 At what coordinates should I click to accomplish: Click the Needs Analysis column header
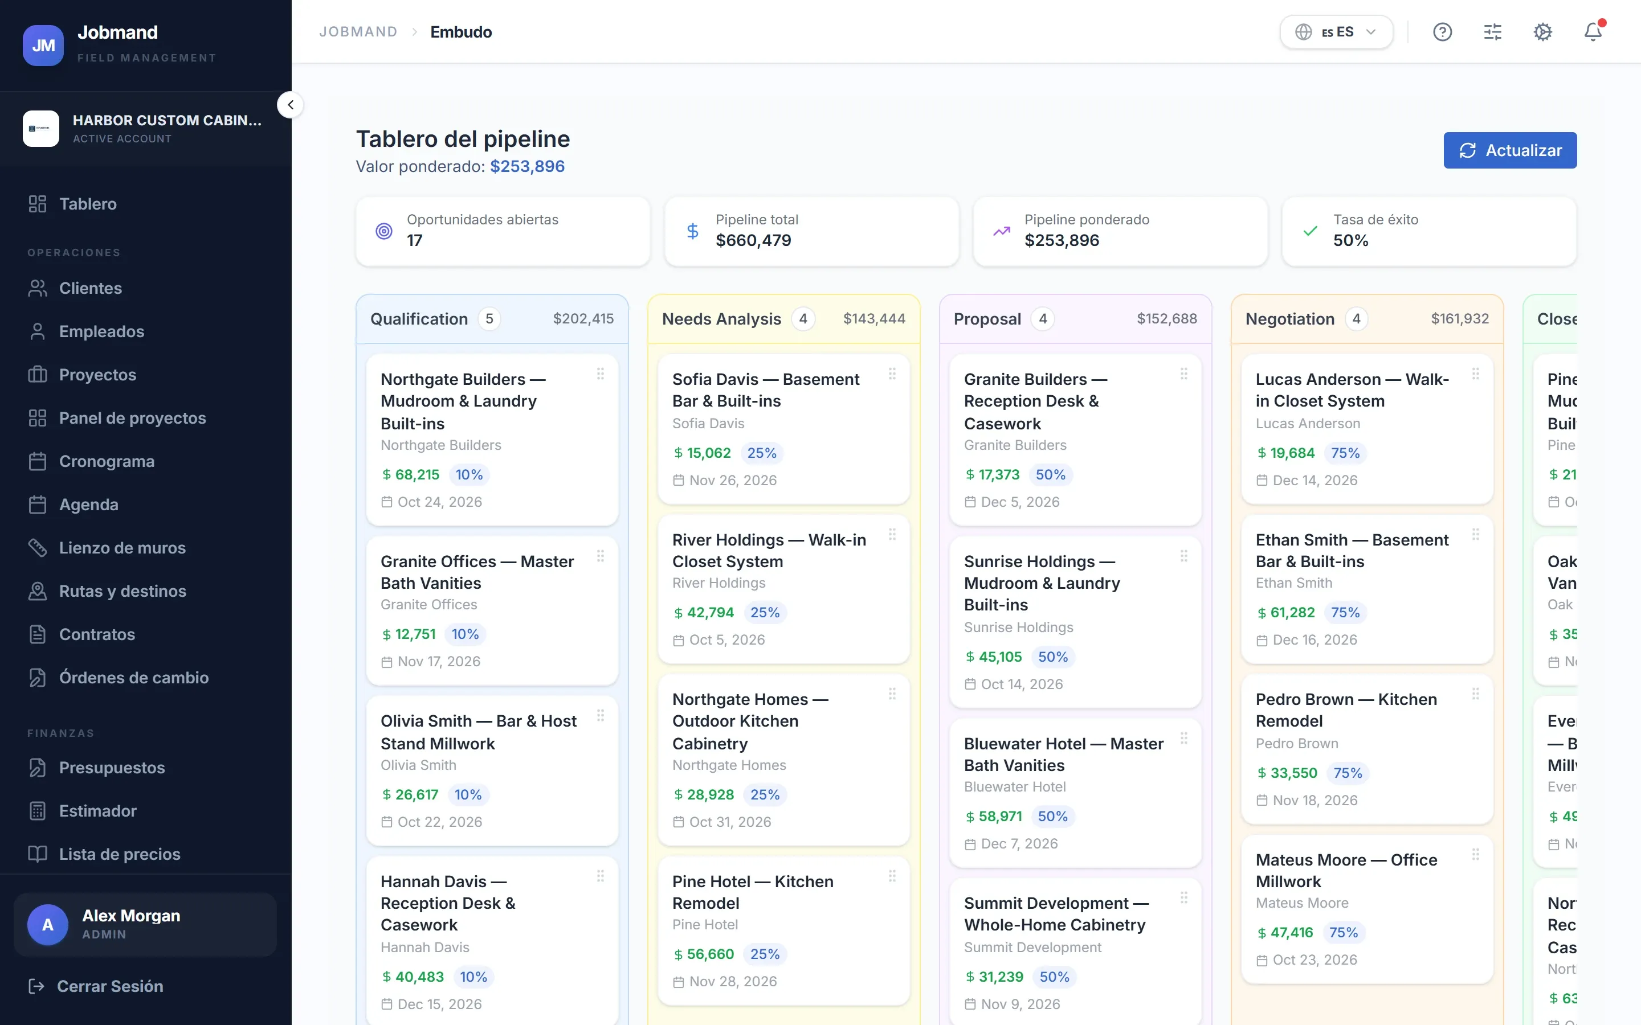coord(784,319)
